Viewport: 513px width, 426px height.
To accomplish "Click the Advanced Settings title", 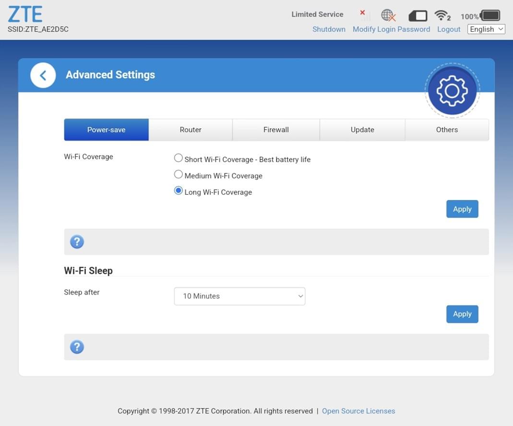I will click(110, 75).
